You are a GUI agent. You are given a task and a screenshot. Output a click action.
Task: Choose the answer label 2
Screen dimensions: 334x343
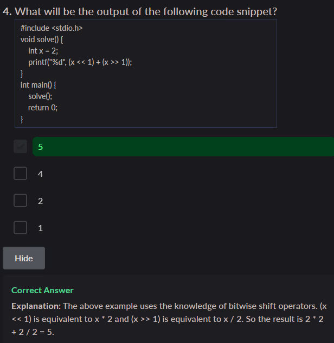point(41,201)
